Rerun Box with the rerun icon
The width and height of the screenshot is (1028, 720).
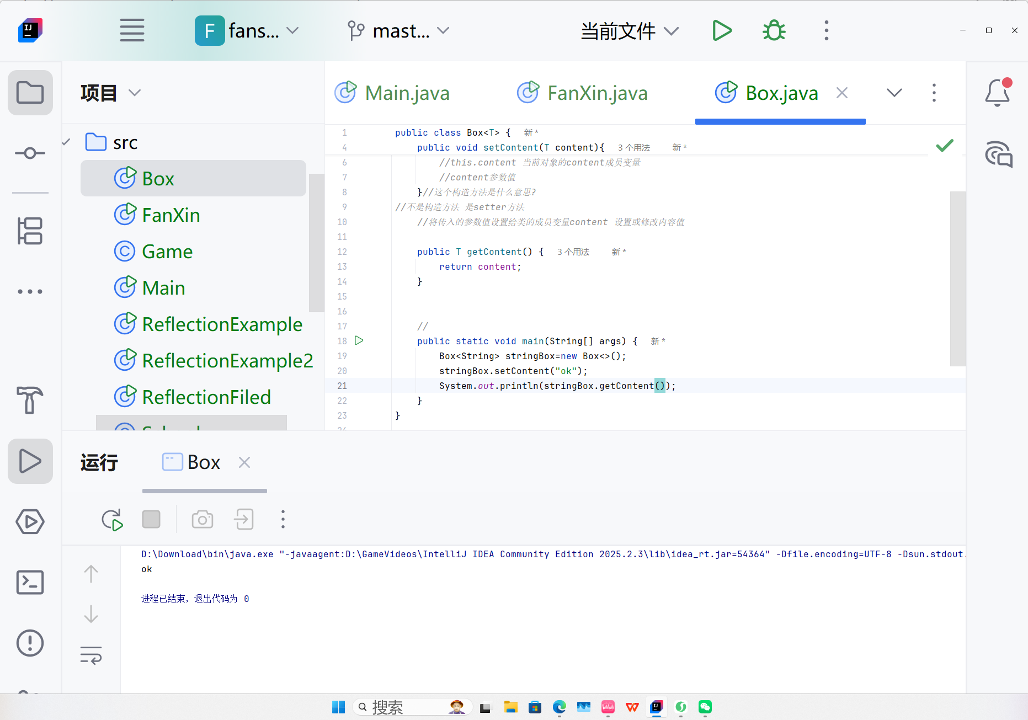tap(113, 519)
